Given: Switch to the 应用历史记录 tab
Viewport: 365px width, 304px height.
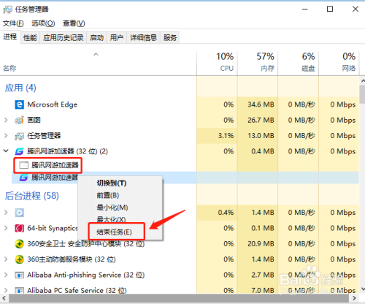Looking at the screenshot, I should [64, 37].
